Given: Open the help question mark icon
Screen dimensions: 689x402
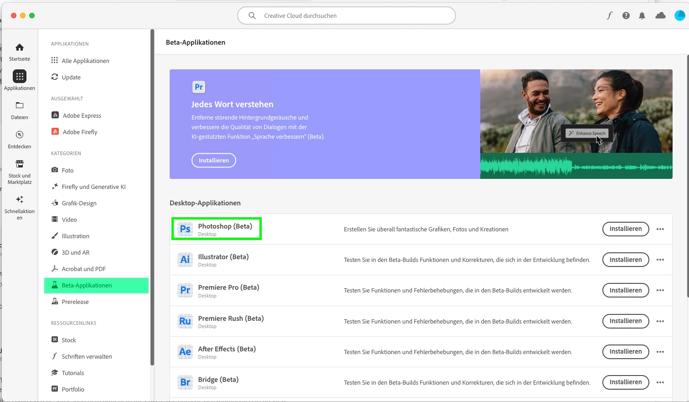Looking at the screenshot, I should pos(626,16).
